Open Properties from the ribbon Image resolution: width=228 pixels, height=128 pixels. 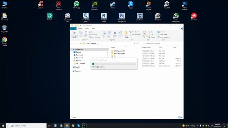tap(145, 34)
